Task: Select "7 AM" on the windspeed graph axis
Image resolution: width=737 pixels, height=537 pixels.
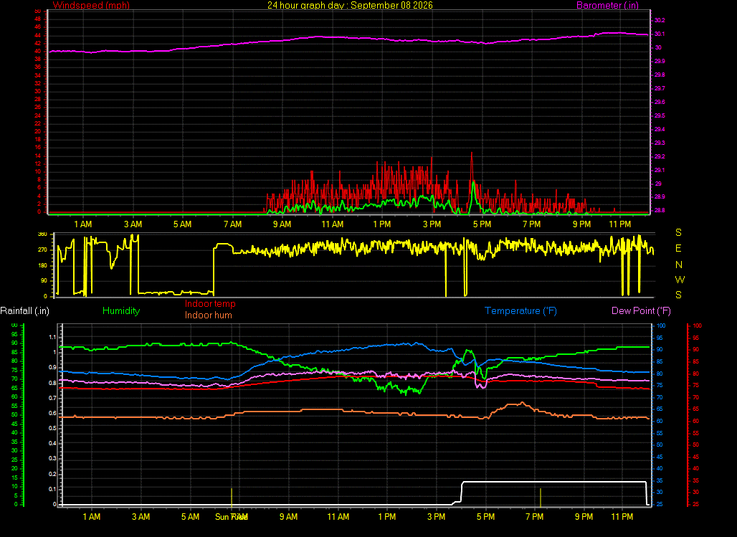Action: [x=233, y=224]
